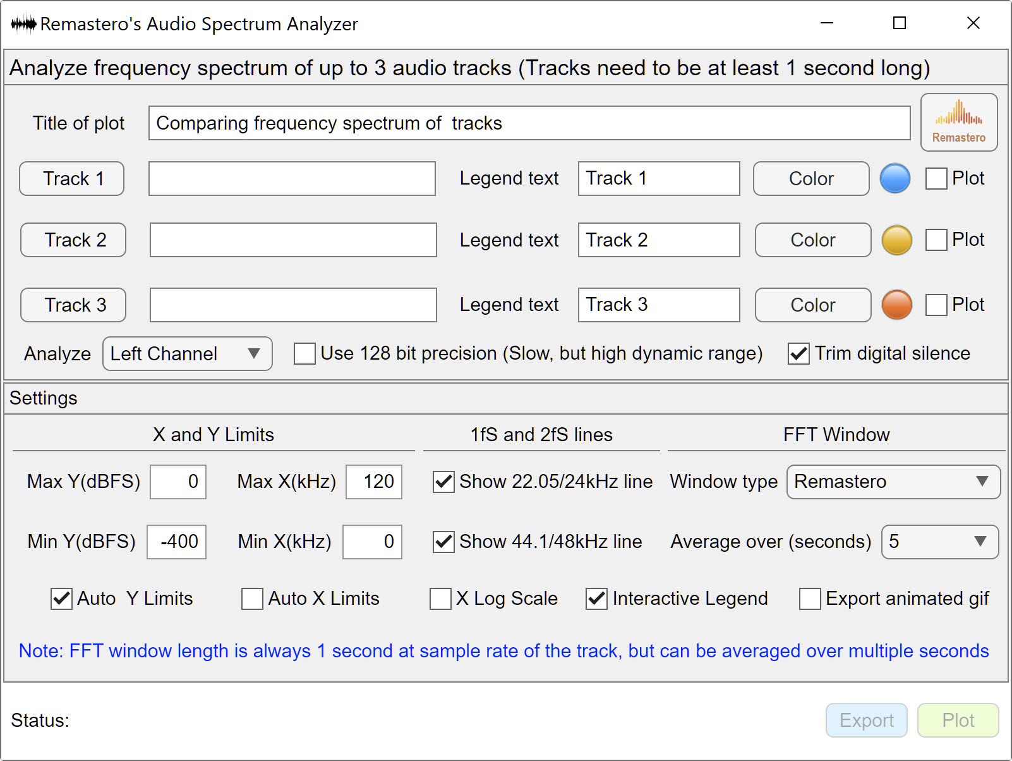Enable Export animated gif checkbox
Viewport: 1012px width, 761px height.
click(810, 599)
